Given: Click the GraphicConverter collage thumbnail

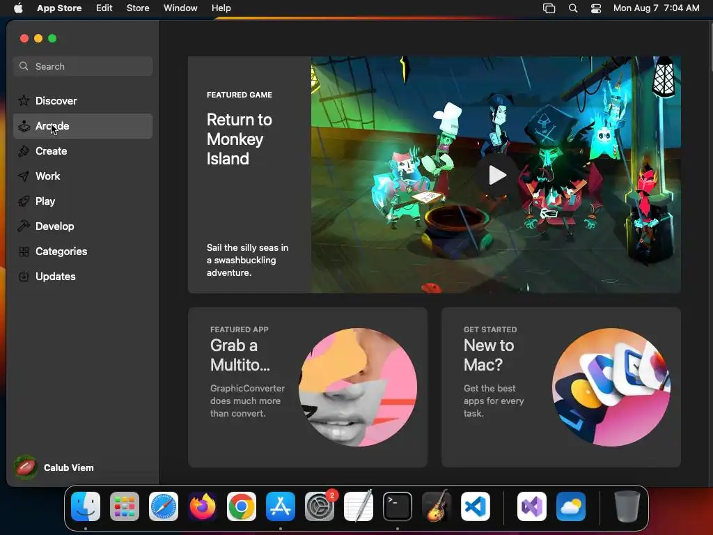Looking at the screenshot, I should (358, 387).
